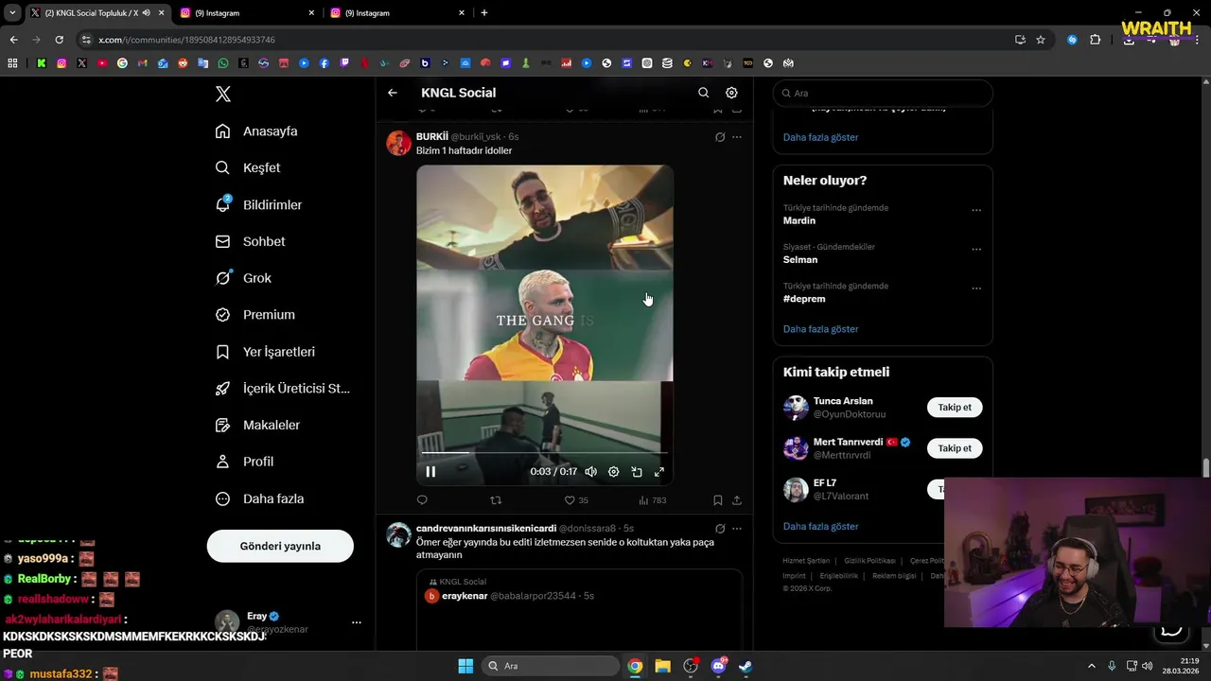
Task: Open Gizlilik Politikası footer link
Action: 869,561
